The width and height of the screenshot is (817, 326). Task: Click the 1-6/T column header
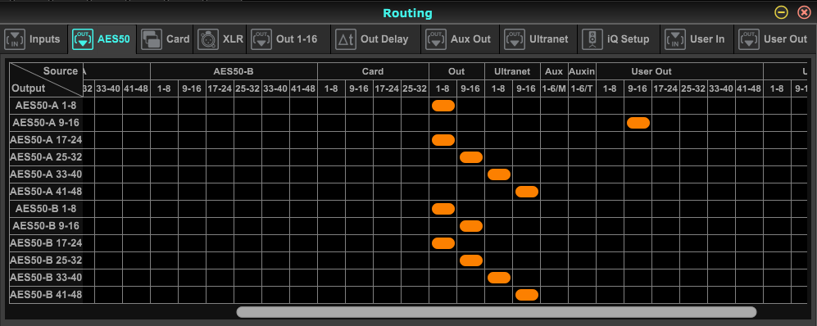(583, 88)
